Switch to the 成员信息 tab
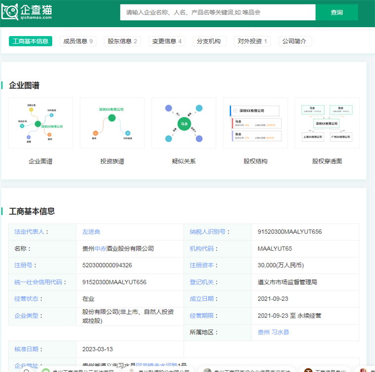Screen dimensions: 375x372 (78, 41)
